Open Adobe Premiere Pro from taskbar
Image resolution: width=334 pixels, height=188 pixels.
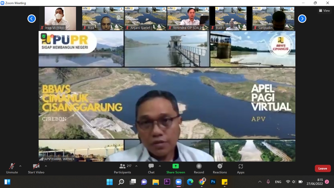coord(167,182)
